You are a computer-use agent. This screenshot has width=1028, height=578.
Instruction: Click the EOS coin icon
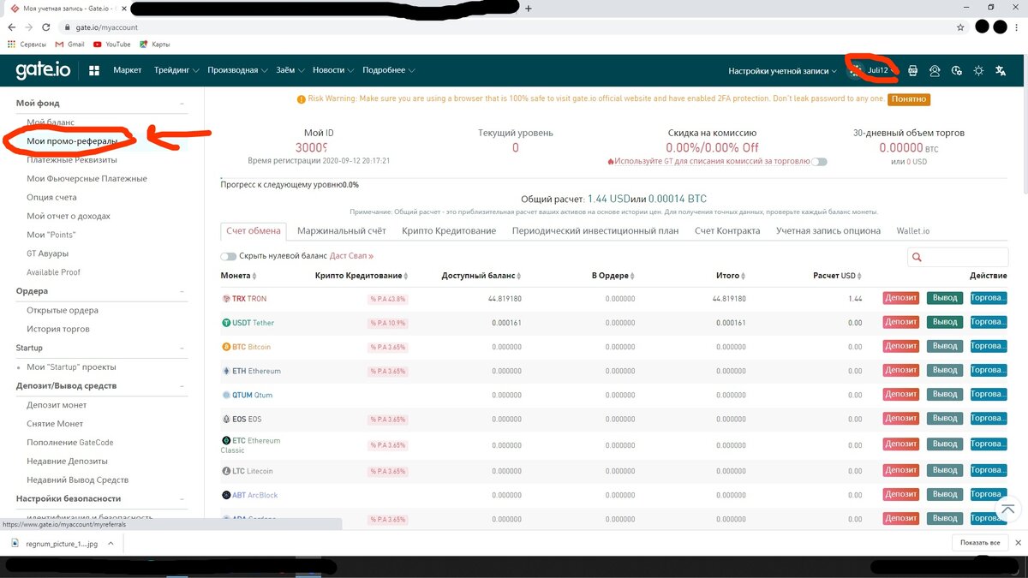(x=226, y=419)
